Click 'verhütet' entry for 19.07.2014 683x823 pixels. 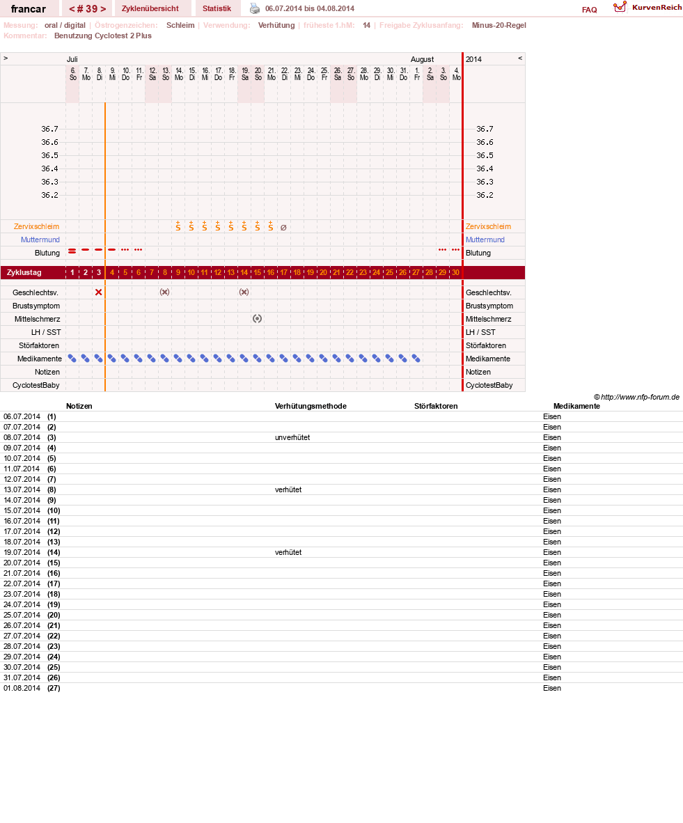(x=288, y=552)
